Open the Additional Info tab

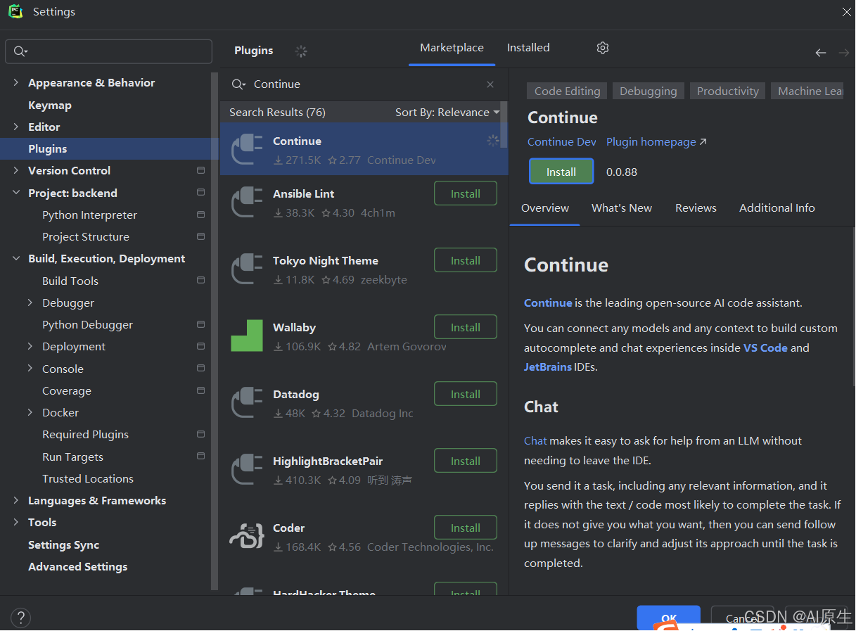[x=777, y=208]
